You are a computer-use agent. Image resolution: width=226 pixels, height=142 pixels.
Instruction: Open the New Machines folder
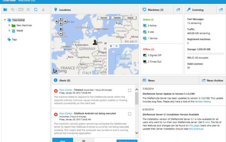point(24,25)
